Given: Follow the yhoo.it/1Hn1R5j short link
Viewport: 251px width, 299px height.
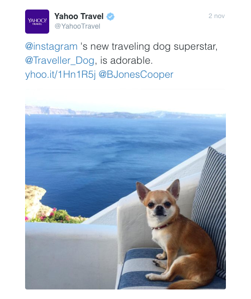Looking at the screenshot, I should [x=60, y=74].
